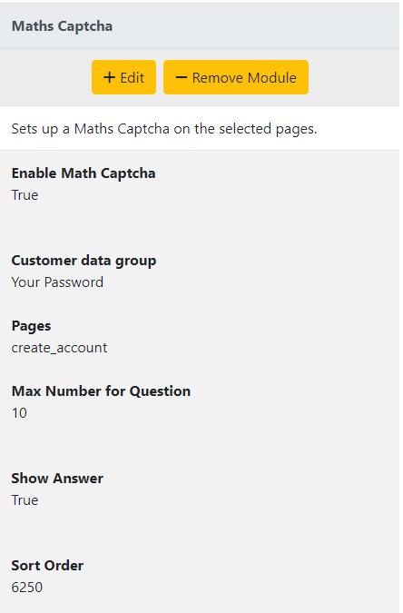Click the 6250 sort order value
Screen dimensions: 403x613
click(x=27, y=588)
